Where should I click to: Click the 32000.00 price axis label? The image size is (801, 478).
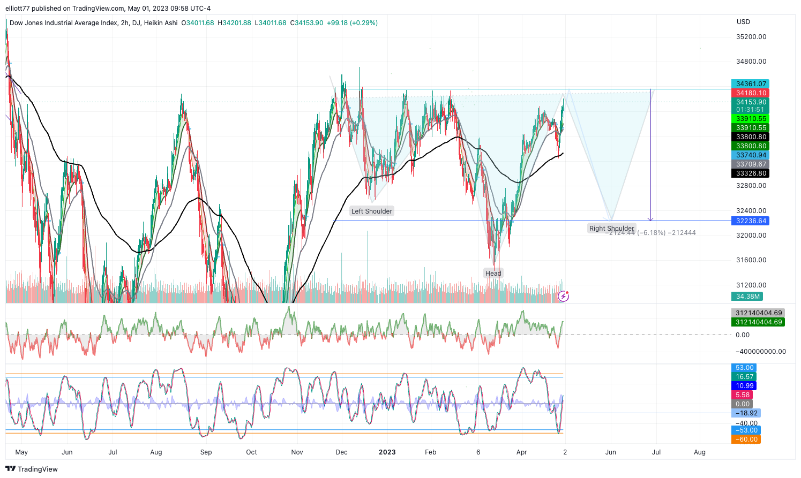[751, 236]
